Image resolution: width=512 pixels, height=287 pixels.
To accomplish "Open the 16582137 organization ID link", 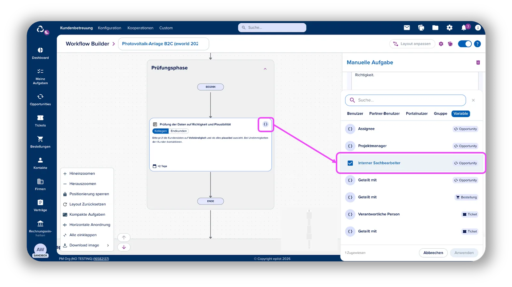I will (x=101, y=259).
